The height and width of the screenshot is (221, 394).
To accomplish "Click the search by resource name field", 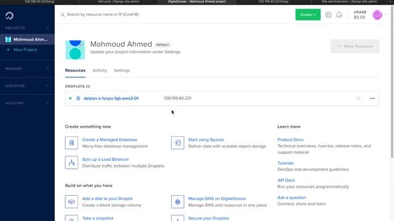I will click(x=103, y=15).
